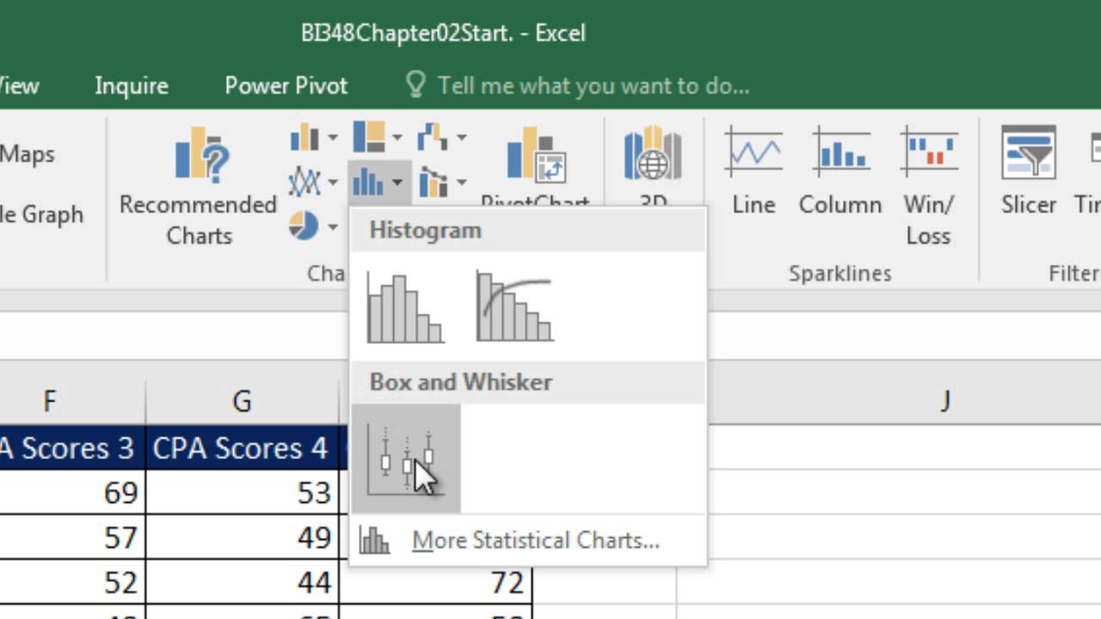Switch to the Power Pivot tab
This screenshot has height=619, width=1101.
(286, 86)
